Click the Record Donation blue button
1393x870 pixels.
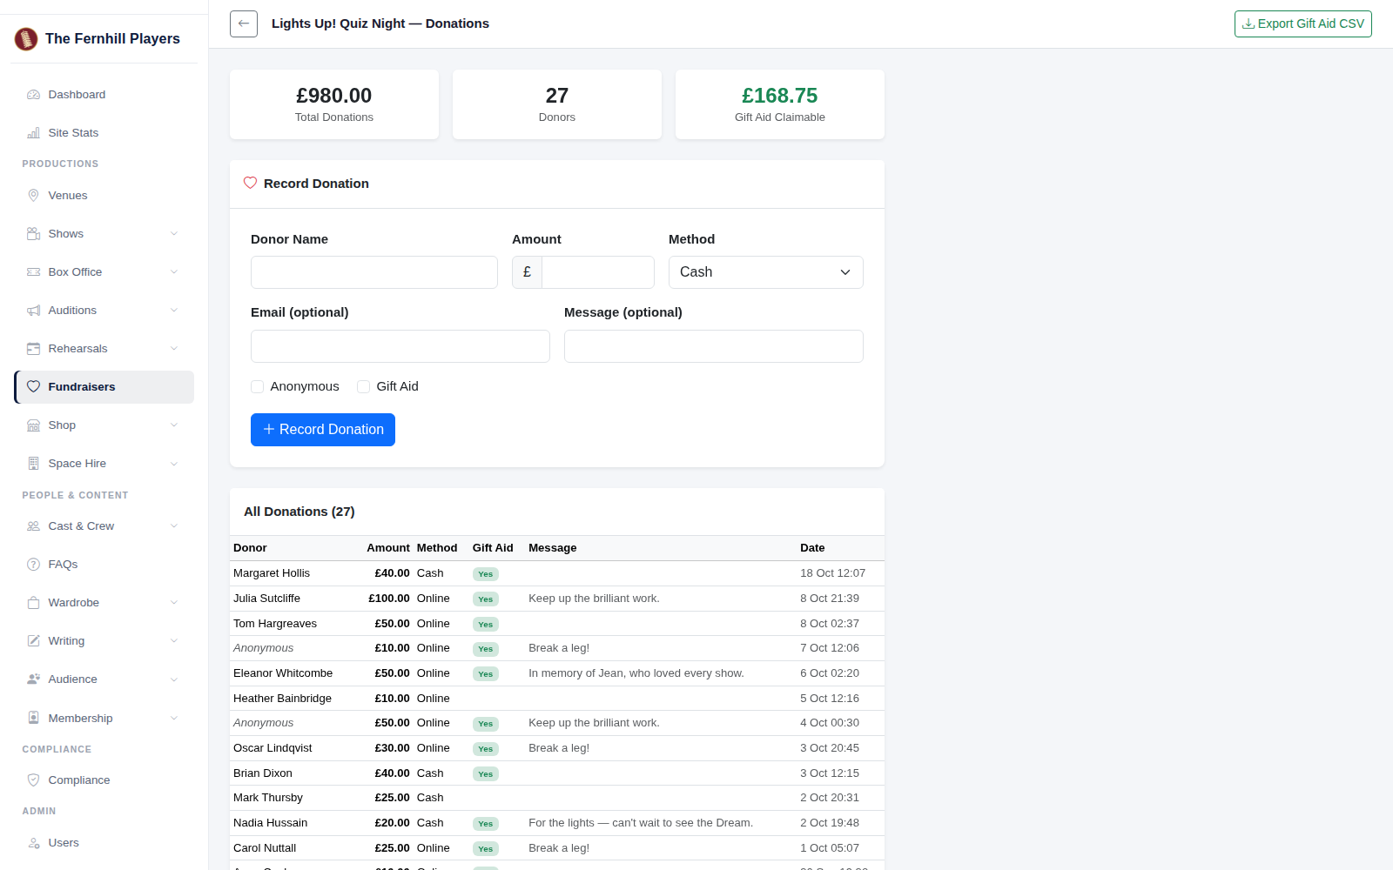point(323,430)
